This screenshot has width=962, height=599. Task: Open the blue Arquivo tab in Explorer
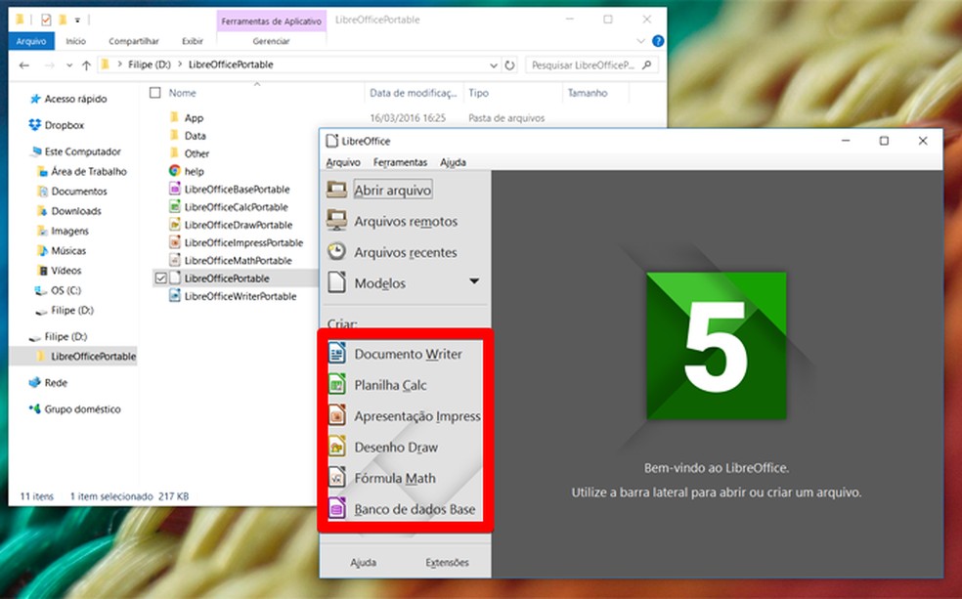point(31,41)
